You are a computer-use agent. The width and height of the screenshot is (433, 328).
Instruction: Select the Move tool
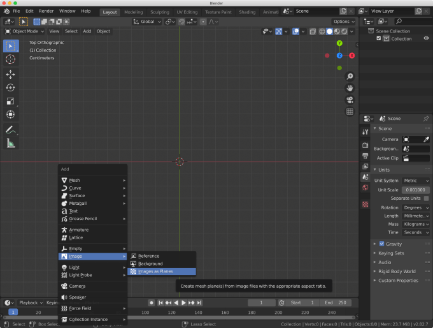pos(11,74)
